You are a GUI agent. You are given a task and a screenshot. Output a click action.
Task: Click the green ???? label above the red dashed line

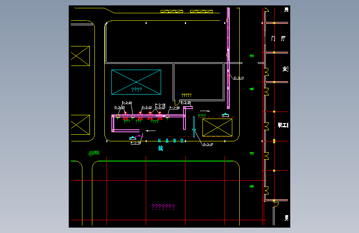(x=202, y=116)
